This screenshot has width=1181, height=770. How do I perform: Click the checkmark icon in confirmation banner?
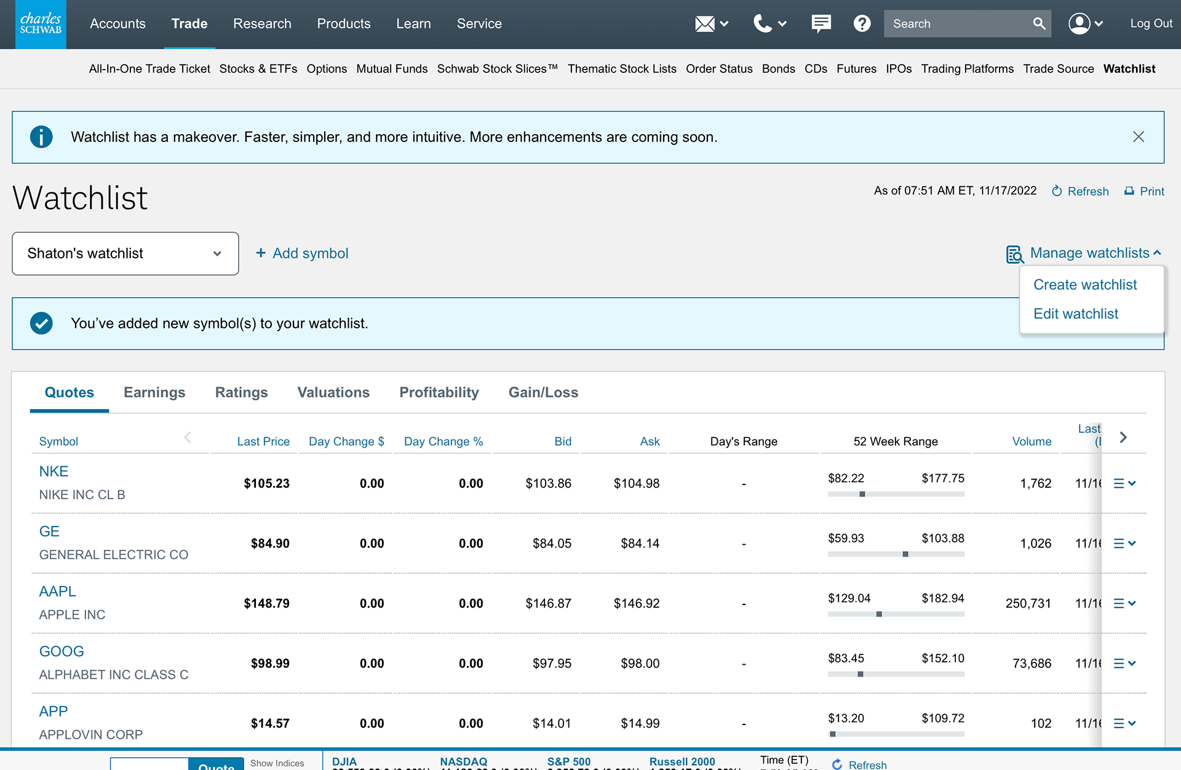coord(41,323)
